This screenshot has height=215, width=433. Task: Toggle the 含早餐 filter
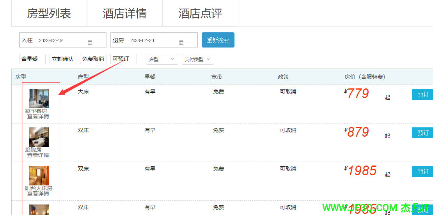click(x=32, y=59)
